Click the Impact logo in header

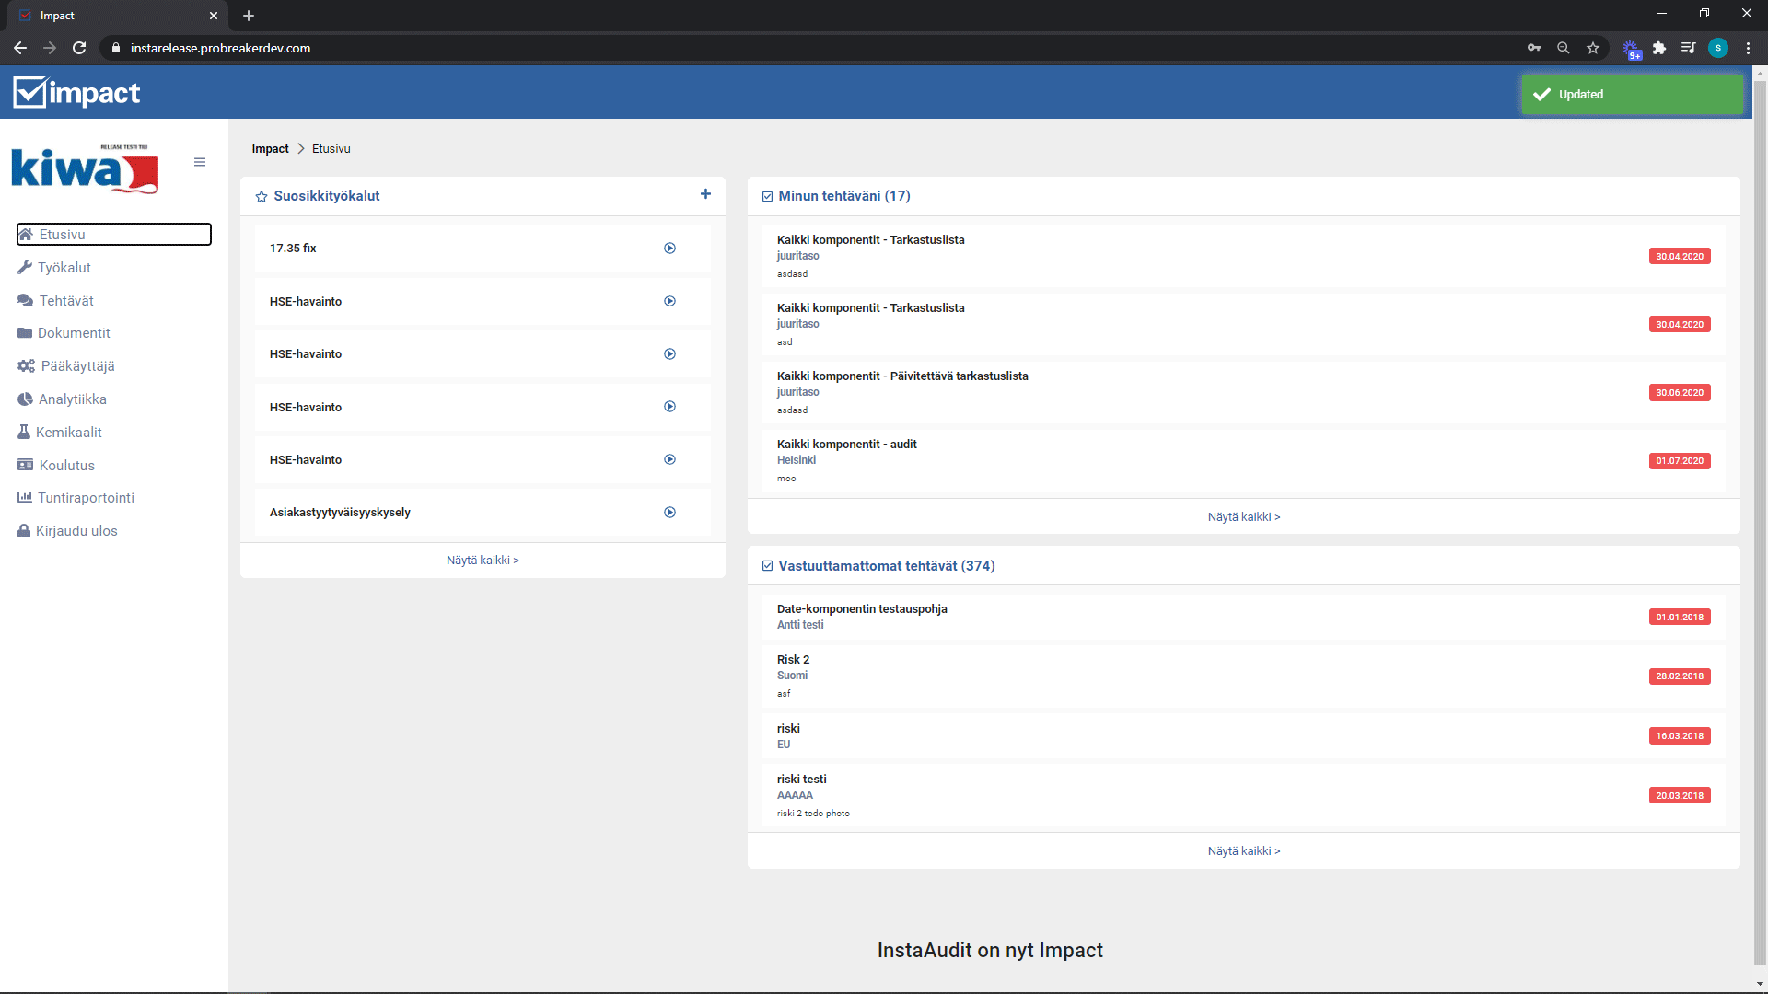pyautogui.click(x=76, y=93)
